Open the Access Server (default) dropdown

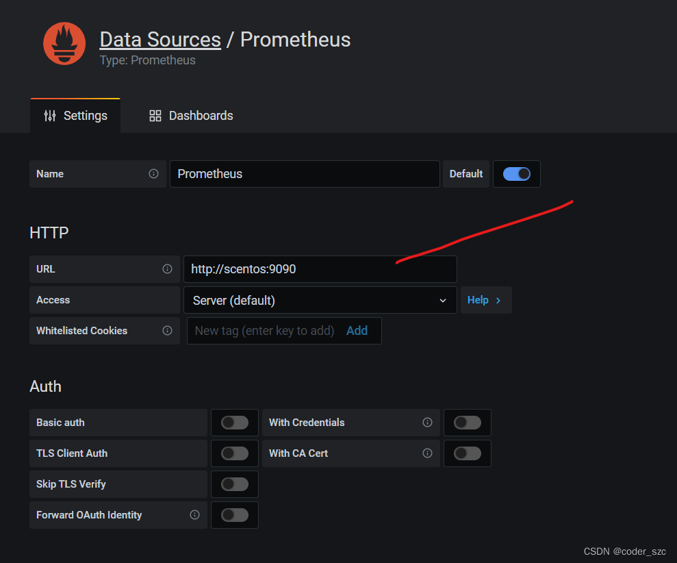[x=320, y=300]
